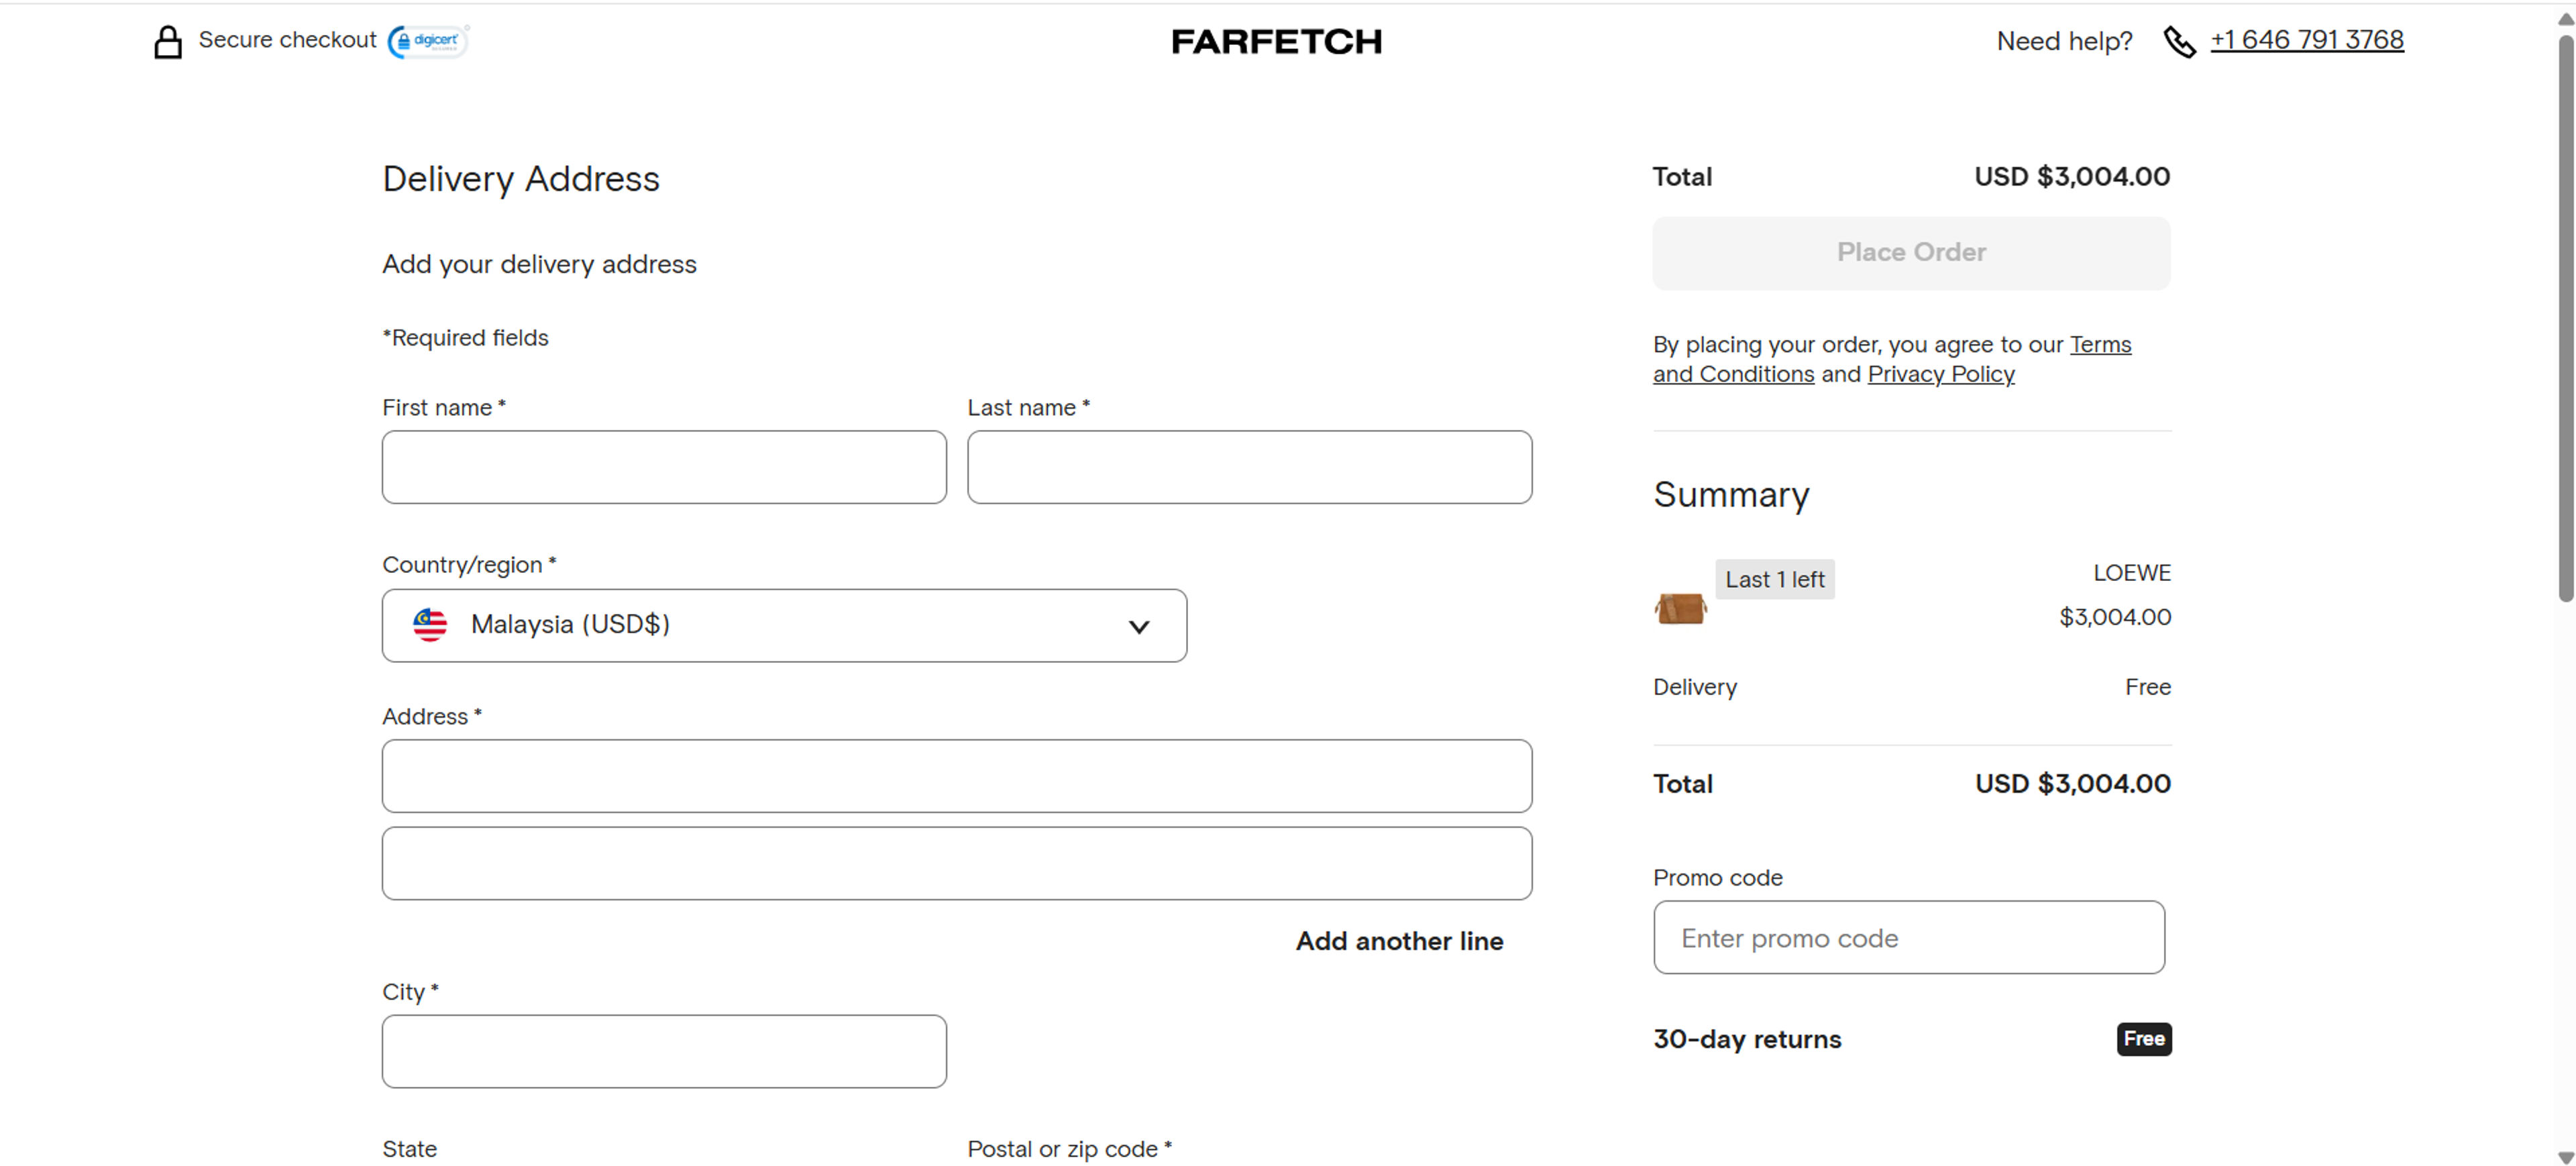
Task: Click the country dropdown chevron arrow
Action: tap(1138, 627)
